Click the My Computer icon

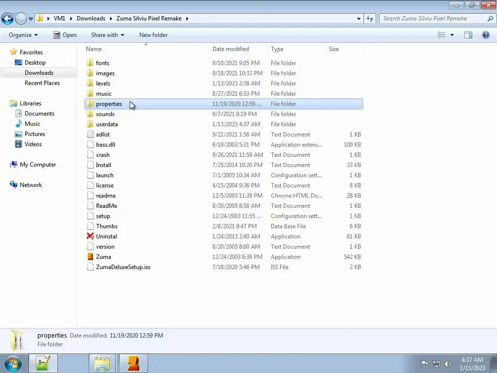(x=14, y=164)
